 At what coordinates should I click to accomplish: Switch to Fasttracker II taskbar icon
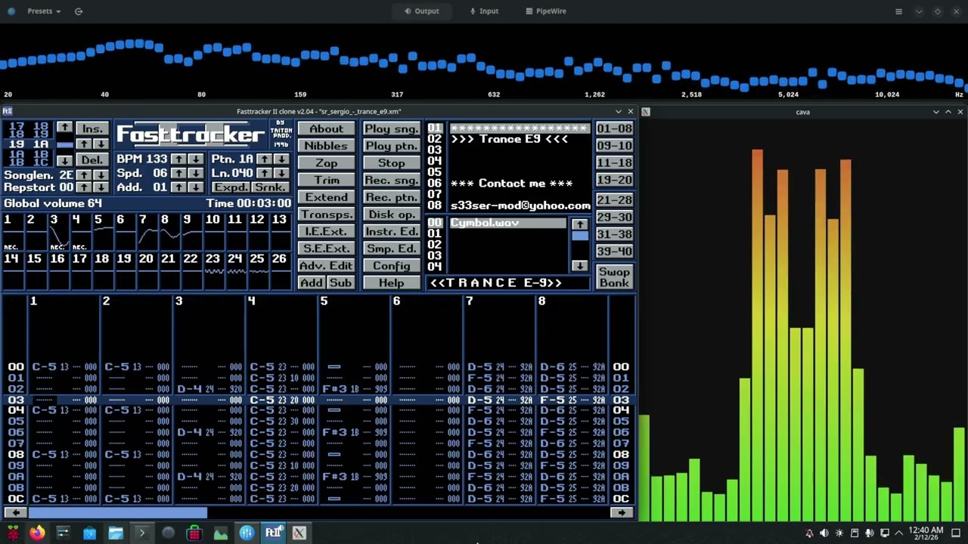(x=273, y=533)
